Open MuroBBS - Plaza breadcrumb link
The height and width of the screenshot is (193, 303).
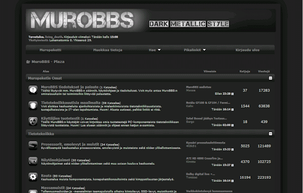pos(48,62)
